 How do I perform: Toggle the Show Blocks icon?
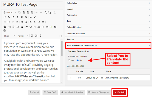tap(36, 36)
